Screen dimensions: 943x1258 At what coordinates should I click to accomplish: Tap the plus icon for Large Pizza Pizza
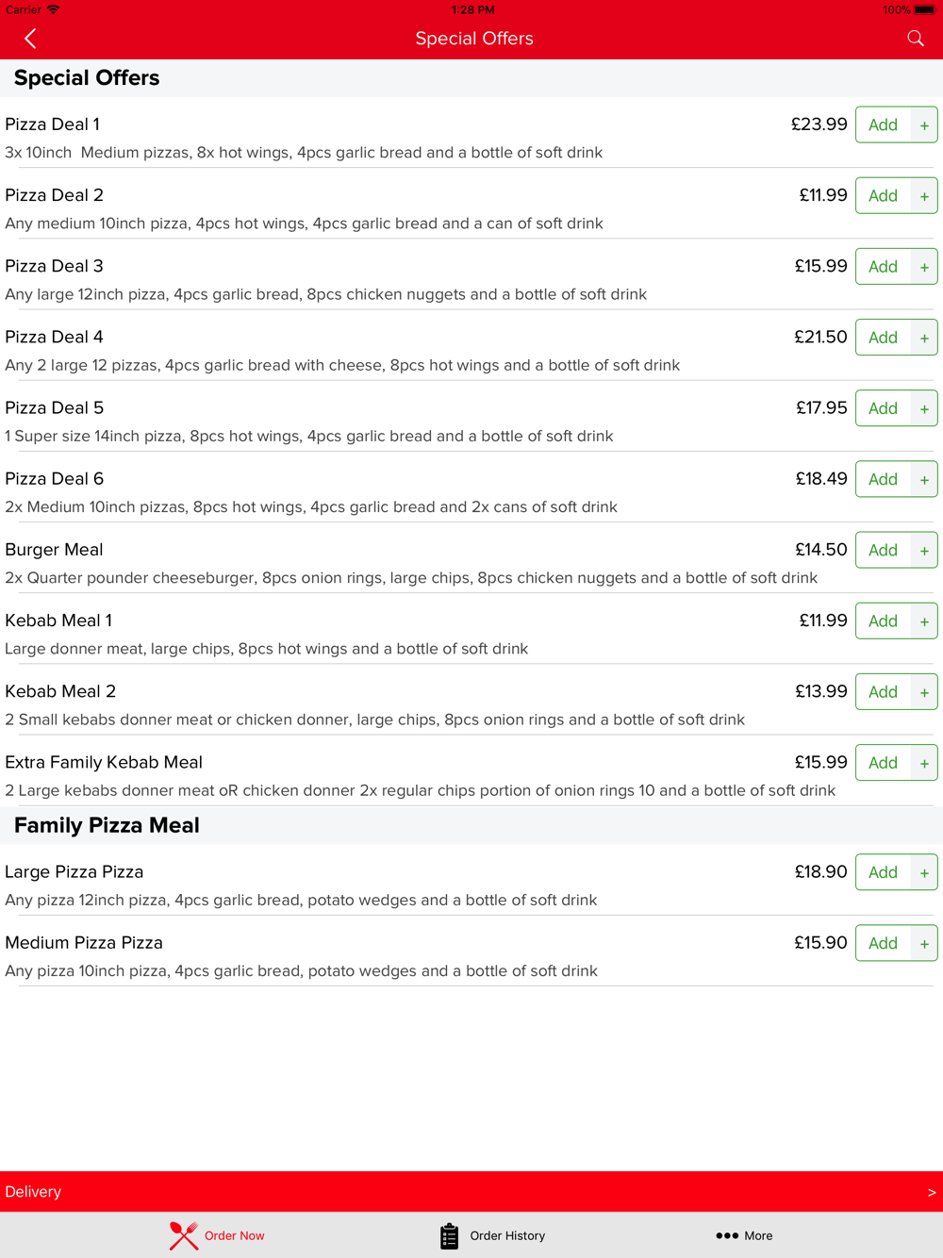924,872
